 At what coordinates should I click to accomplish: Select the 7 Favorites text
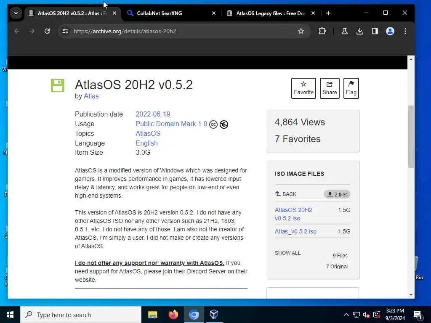click(x=298, y=139)
